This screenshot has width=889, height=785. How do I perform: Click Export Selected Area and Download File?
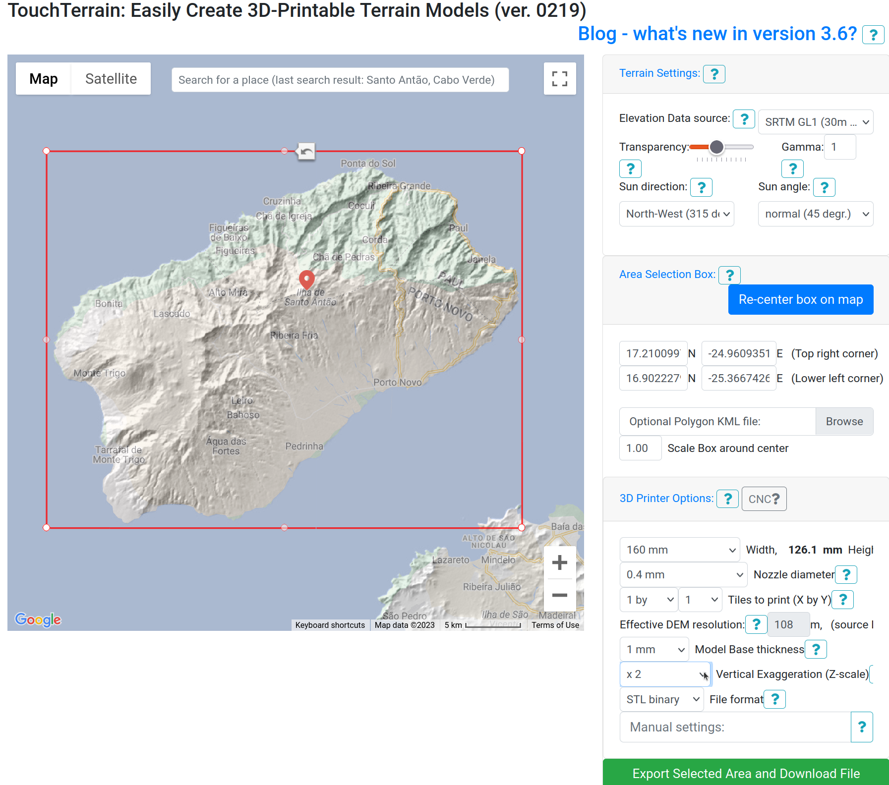coord(746,773)
